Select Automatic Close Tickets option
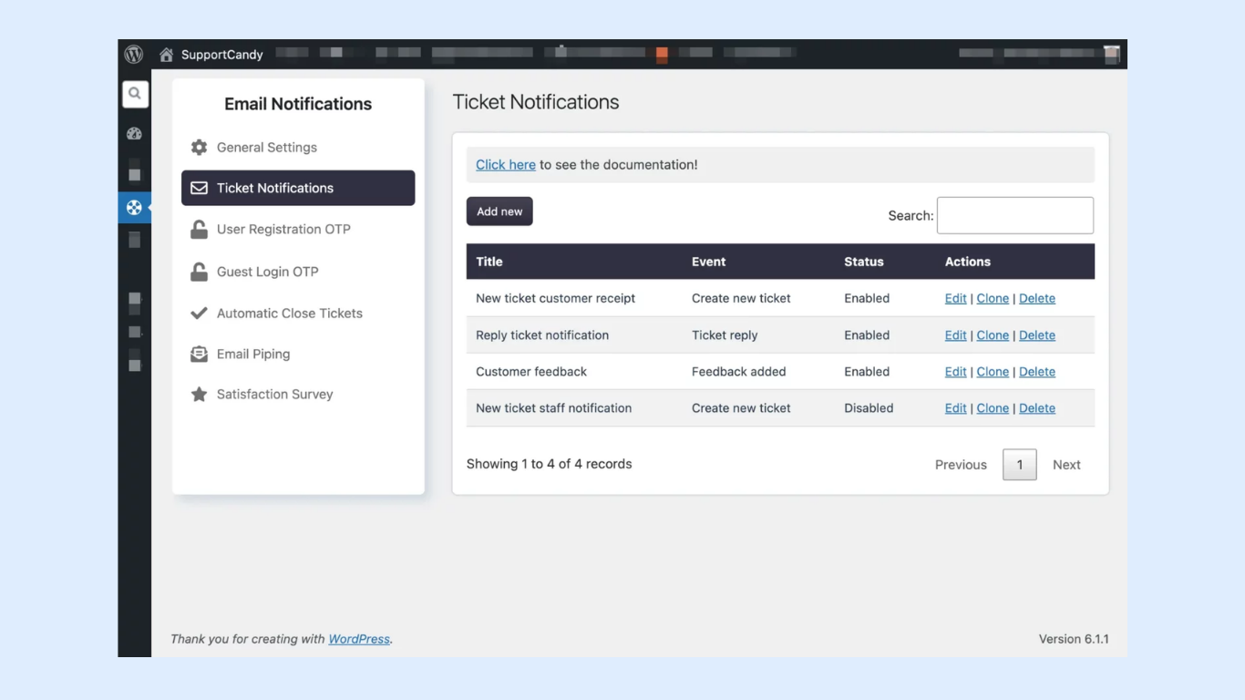This screenshot has width=1245, height=700. [x=289, y=314]
